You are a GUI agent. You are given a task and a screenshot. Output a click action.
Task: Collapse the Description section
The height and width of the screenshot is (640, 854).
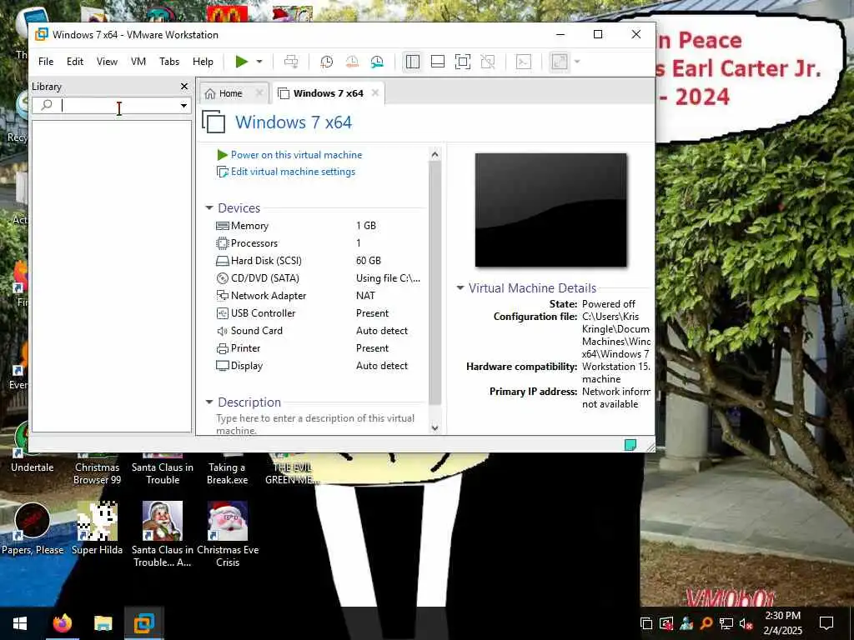click(209, 402)
